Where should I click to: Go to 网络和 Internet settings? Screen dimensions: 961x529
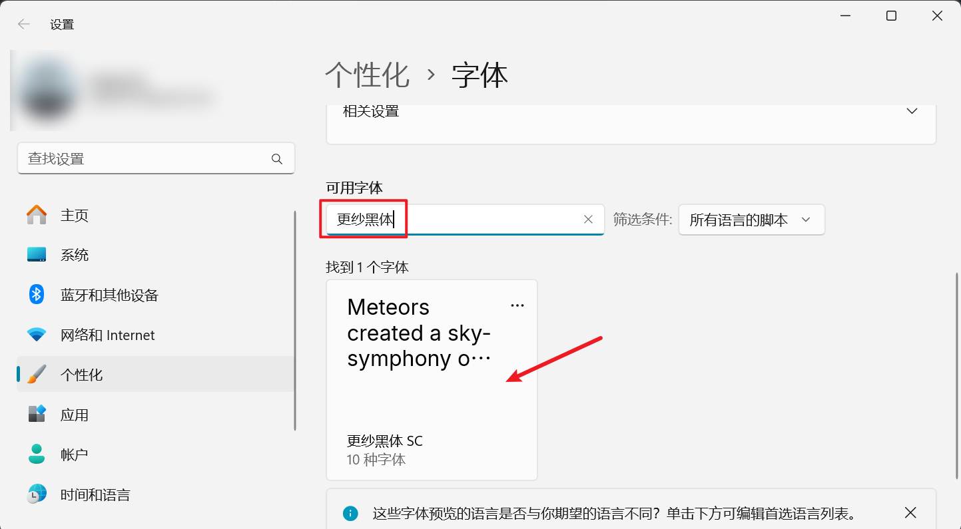point(107,335)
